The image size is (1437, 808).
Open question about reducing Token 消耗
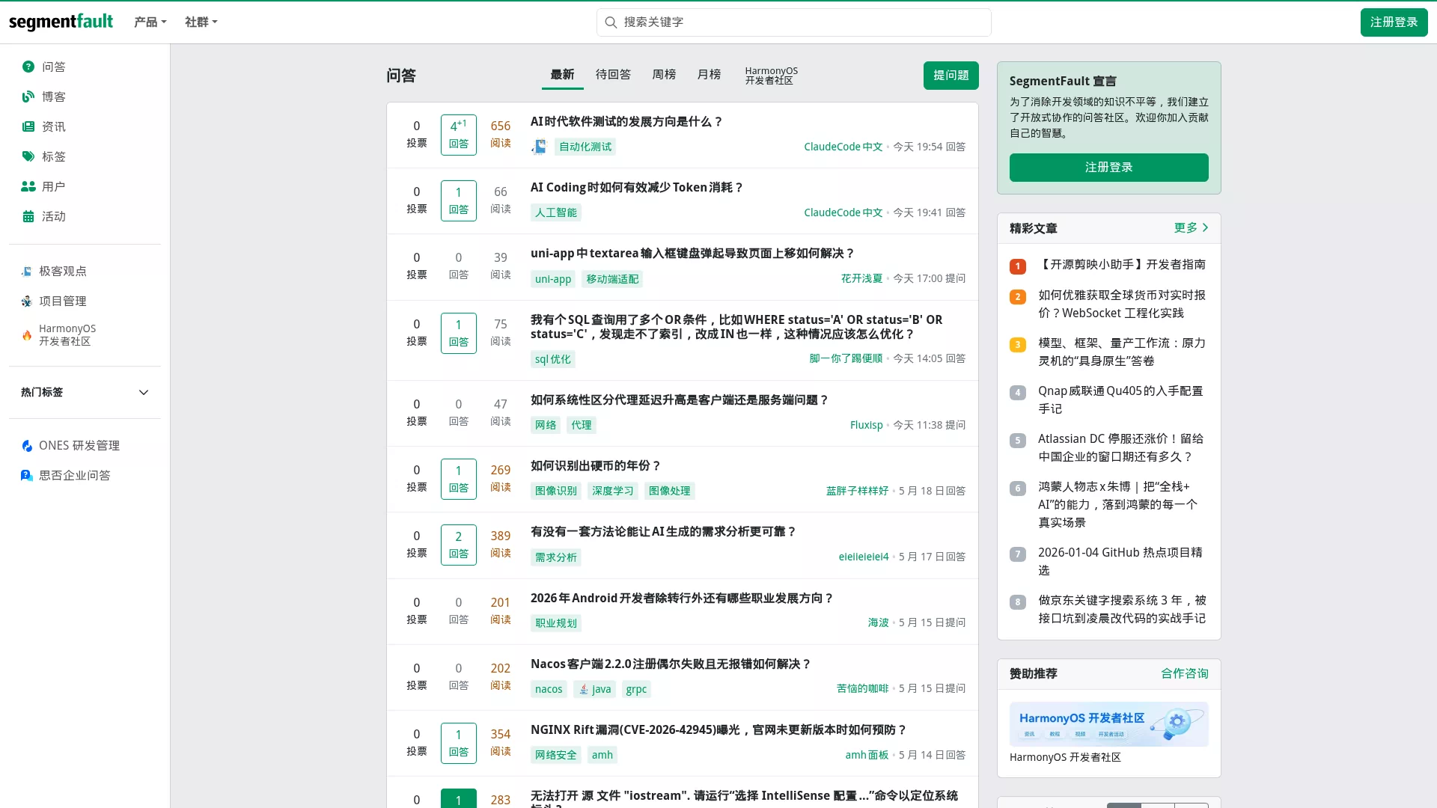pos(636,187)
